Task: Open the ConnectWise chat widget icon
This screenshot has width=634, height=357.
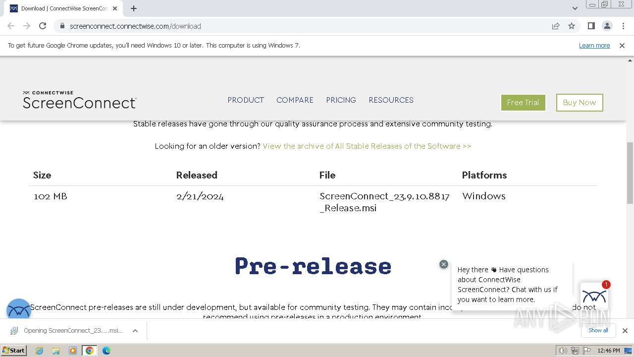Action: [x=594, y=297]
